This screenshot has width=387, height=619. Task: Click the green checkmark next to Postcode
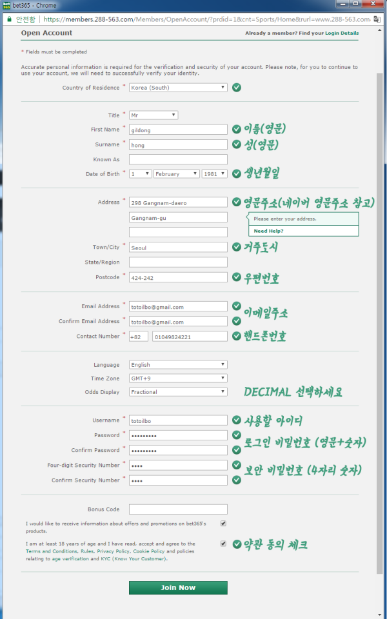point(237,277)
